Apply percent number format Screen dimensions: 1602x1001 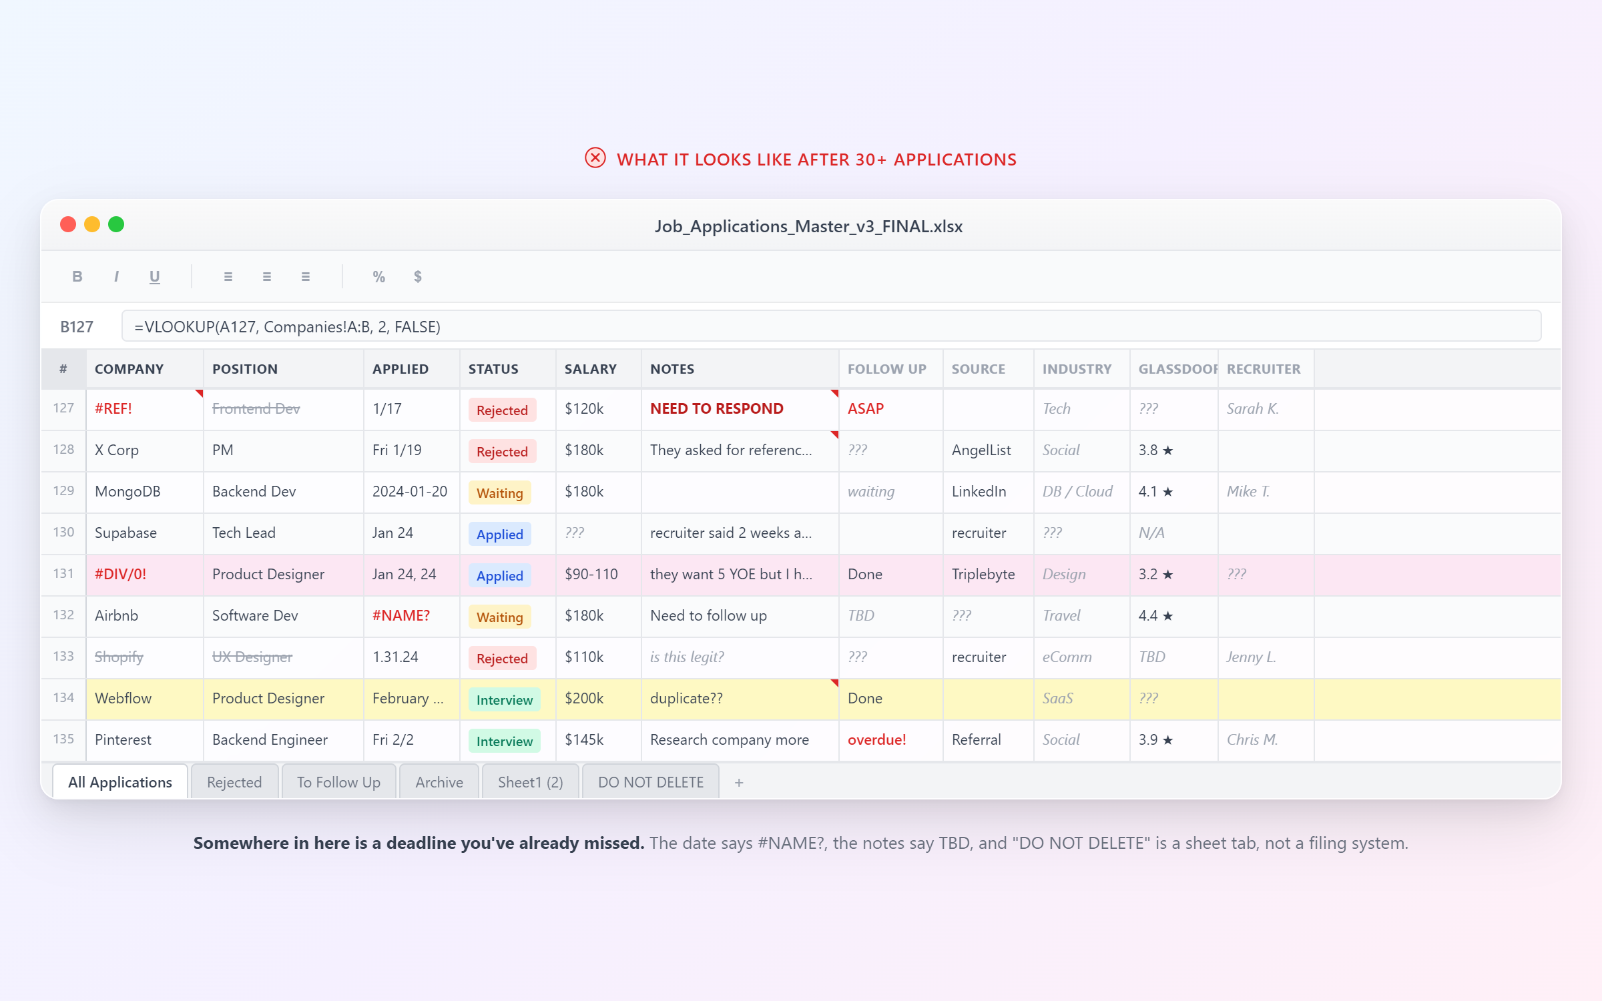tap(378, 276)
